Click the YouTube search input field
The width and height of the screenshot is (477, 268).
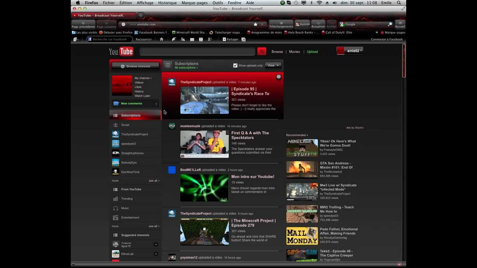point(197,51)
